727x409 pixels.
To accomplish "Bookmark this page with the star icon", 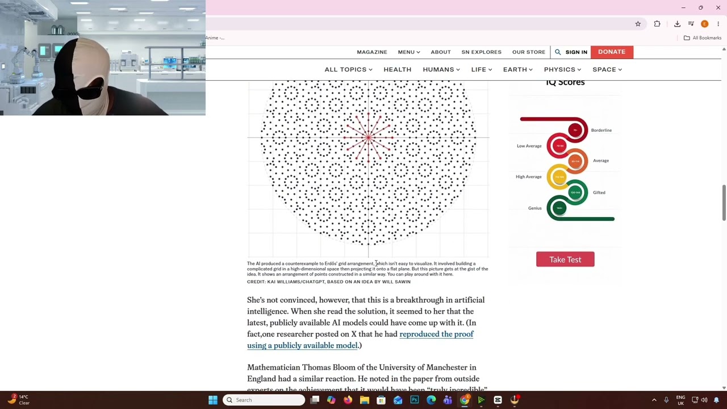I will tap(638, 24).
